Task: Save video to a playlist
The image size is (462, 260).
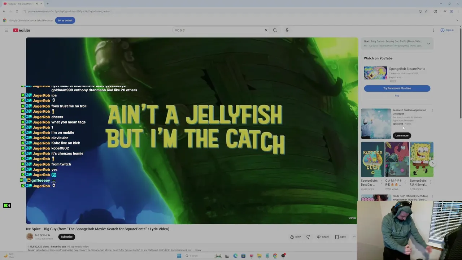Action: click(340, 237)
